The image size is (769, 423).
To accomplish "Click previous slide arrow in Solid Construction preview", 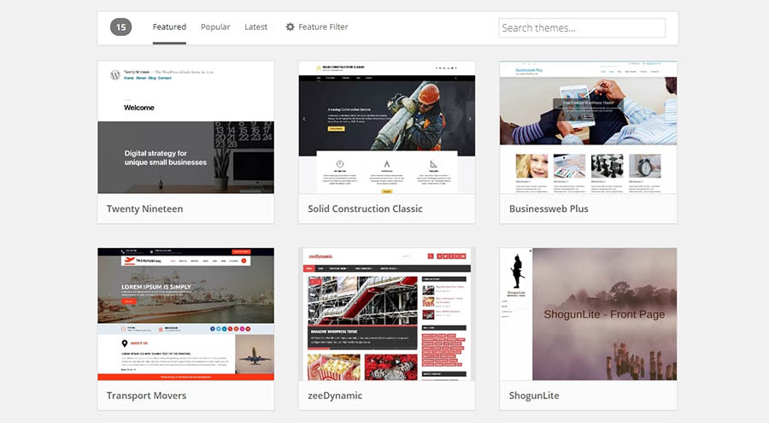I will (x=305, y=120).
